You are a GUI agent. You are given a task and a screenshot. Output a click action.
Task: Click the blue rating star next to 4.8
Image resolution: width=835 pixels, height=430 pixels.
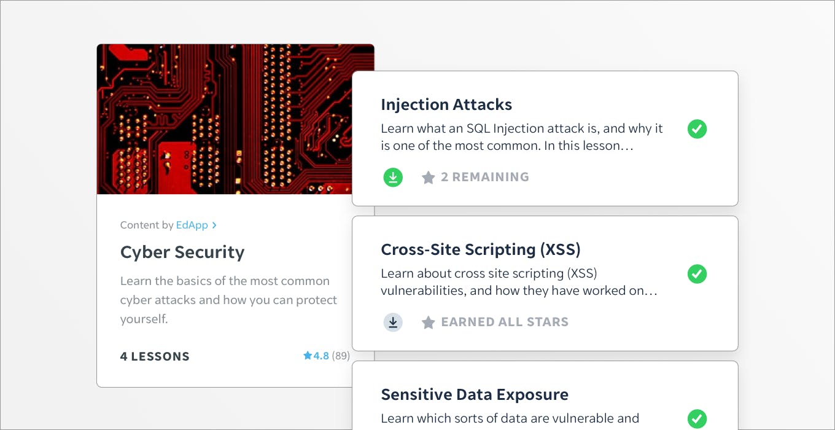coord(308,356)
